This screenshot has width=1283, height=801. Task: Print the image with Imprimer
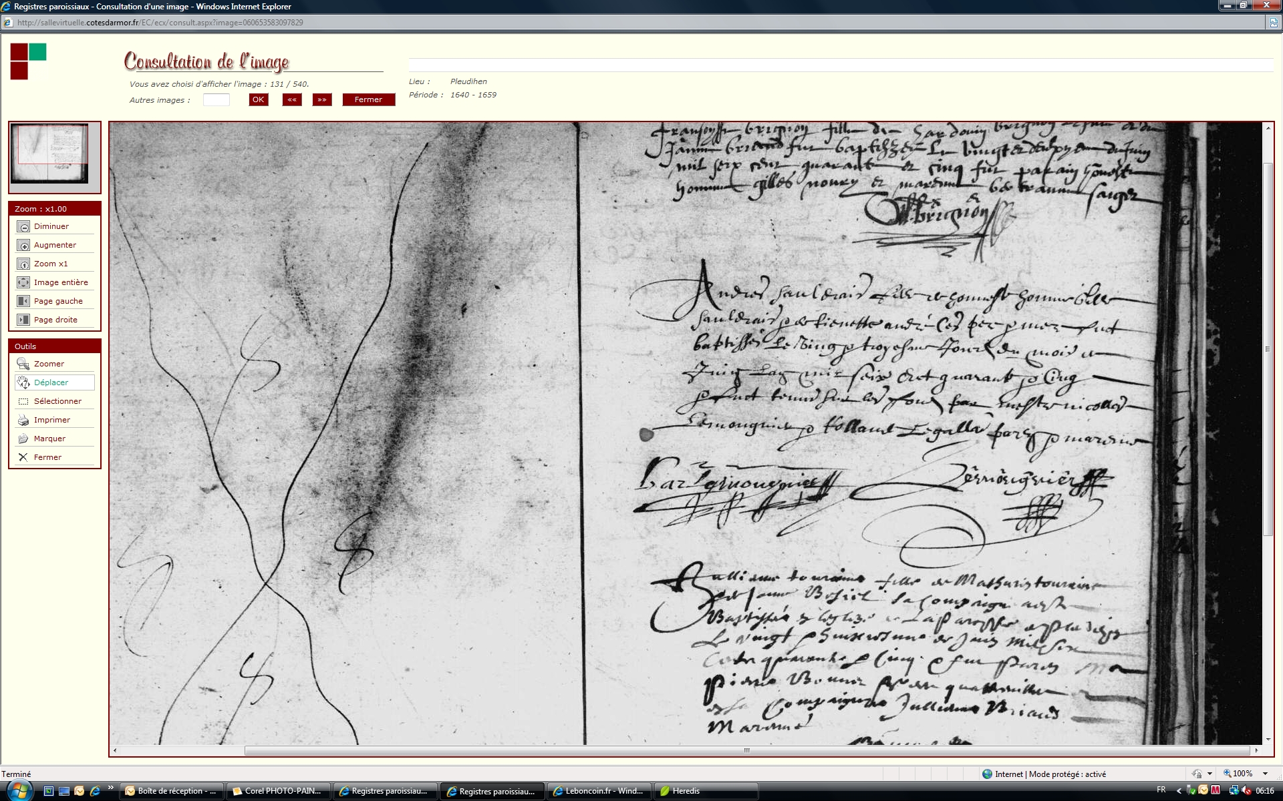click(23, 421)
